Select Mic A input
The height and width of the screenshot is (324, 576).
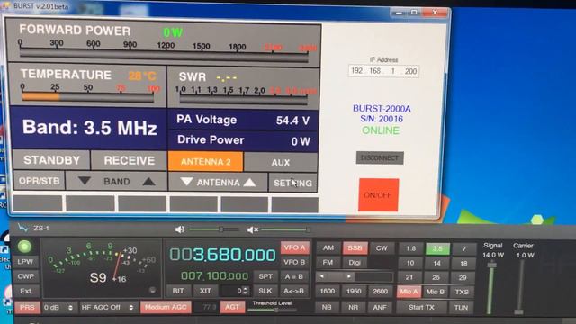409,292
